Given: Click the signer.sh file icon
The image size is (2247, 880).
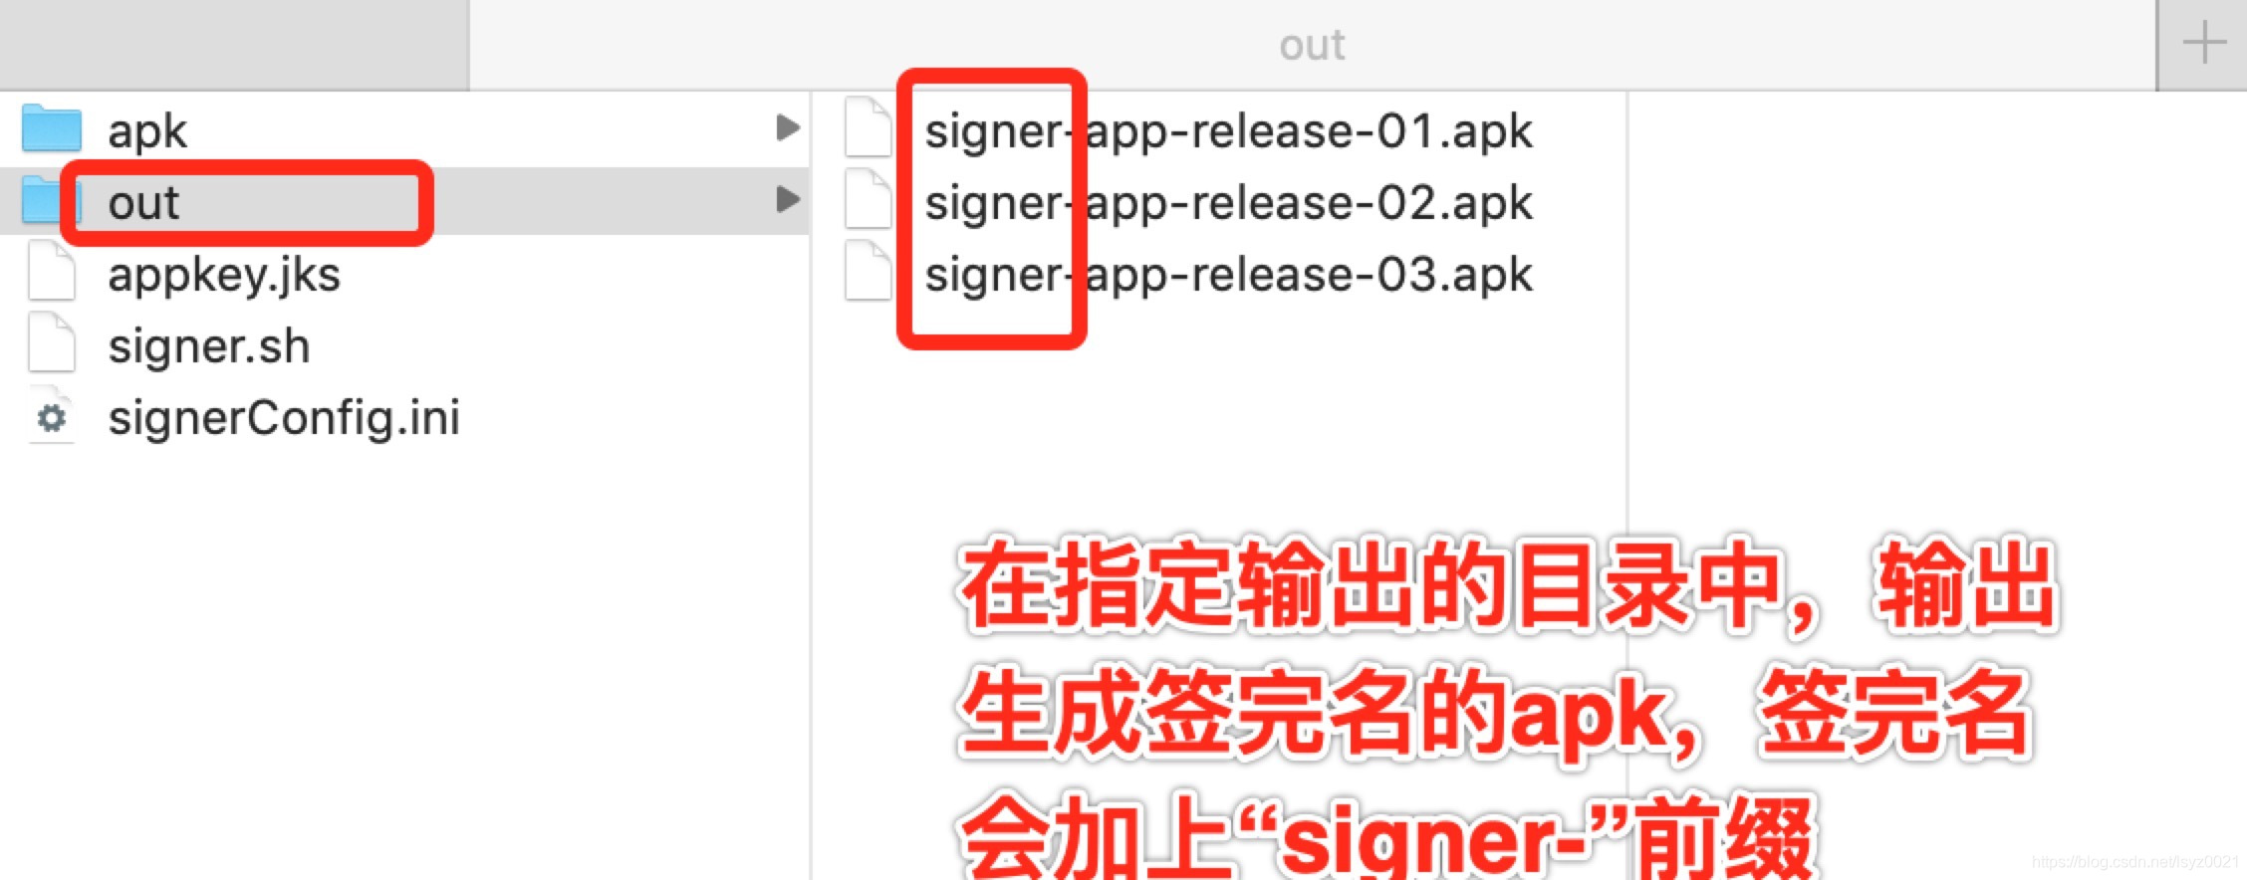Looking at the screenshot, I should [51, 342].
